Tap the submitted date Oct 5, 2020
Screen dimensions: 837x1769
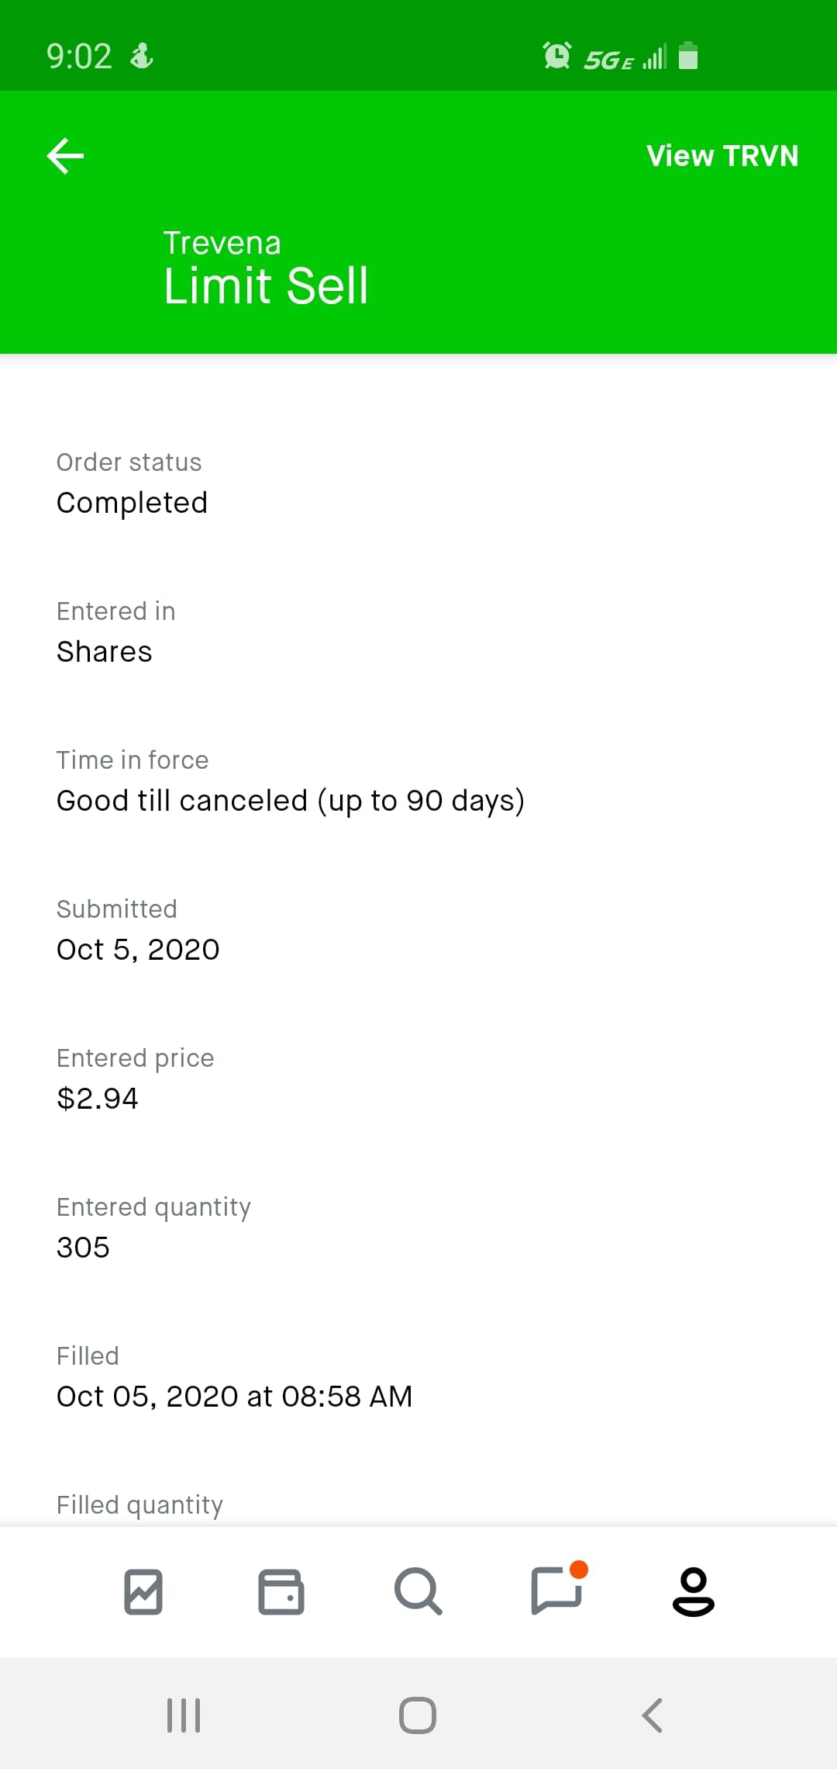coord(138,950)
